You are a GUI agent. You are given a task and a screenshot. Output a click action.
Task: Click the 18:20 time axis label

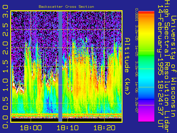point(105,128)
